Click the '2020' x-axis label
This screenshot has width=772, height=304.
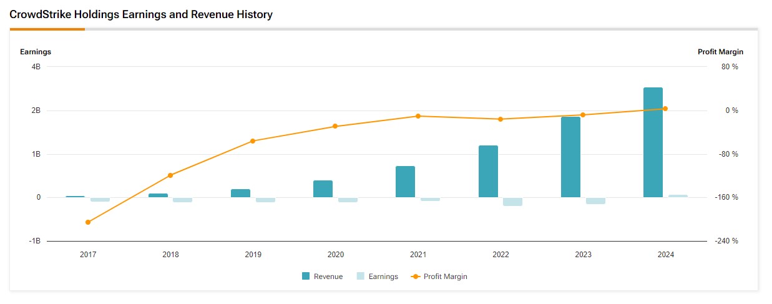pos(335,255)
